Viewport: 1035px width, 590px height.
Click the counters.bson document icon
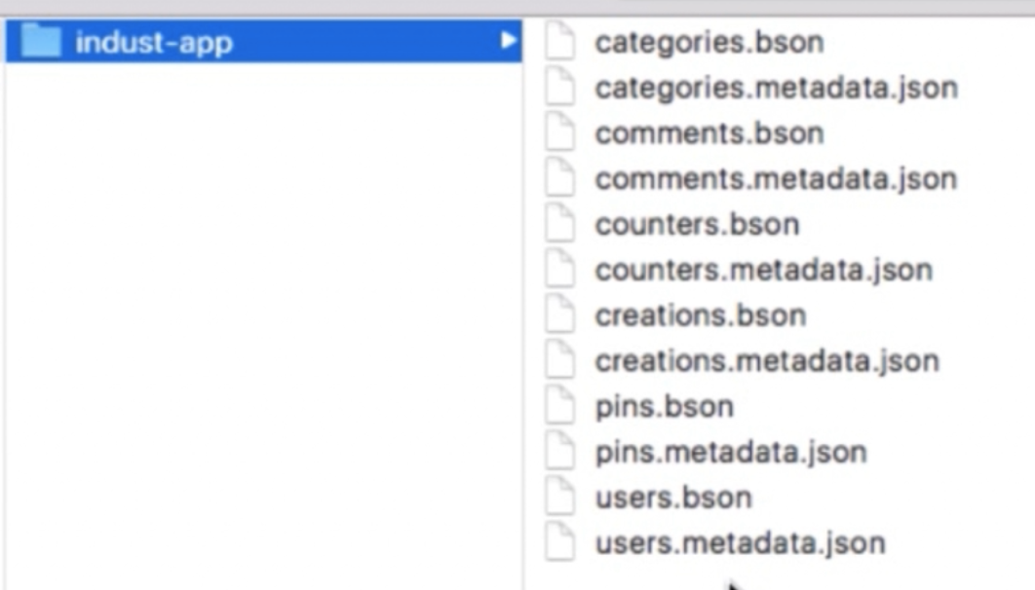559,225
